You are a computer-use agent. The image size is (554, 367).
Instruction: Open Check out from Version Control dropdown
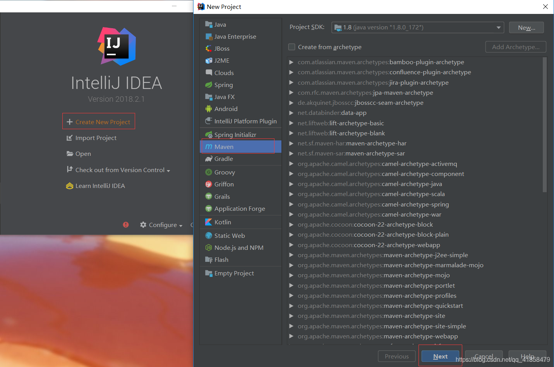point(168,171)
